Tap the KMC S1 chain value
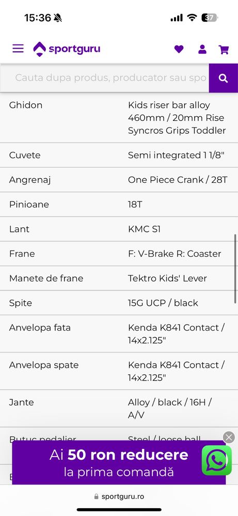 [145, 229]
